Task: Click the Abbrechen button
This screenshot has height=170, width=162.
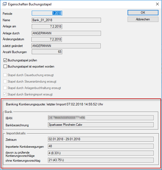Action: point(143,19)
